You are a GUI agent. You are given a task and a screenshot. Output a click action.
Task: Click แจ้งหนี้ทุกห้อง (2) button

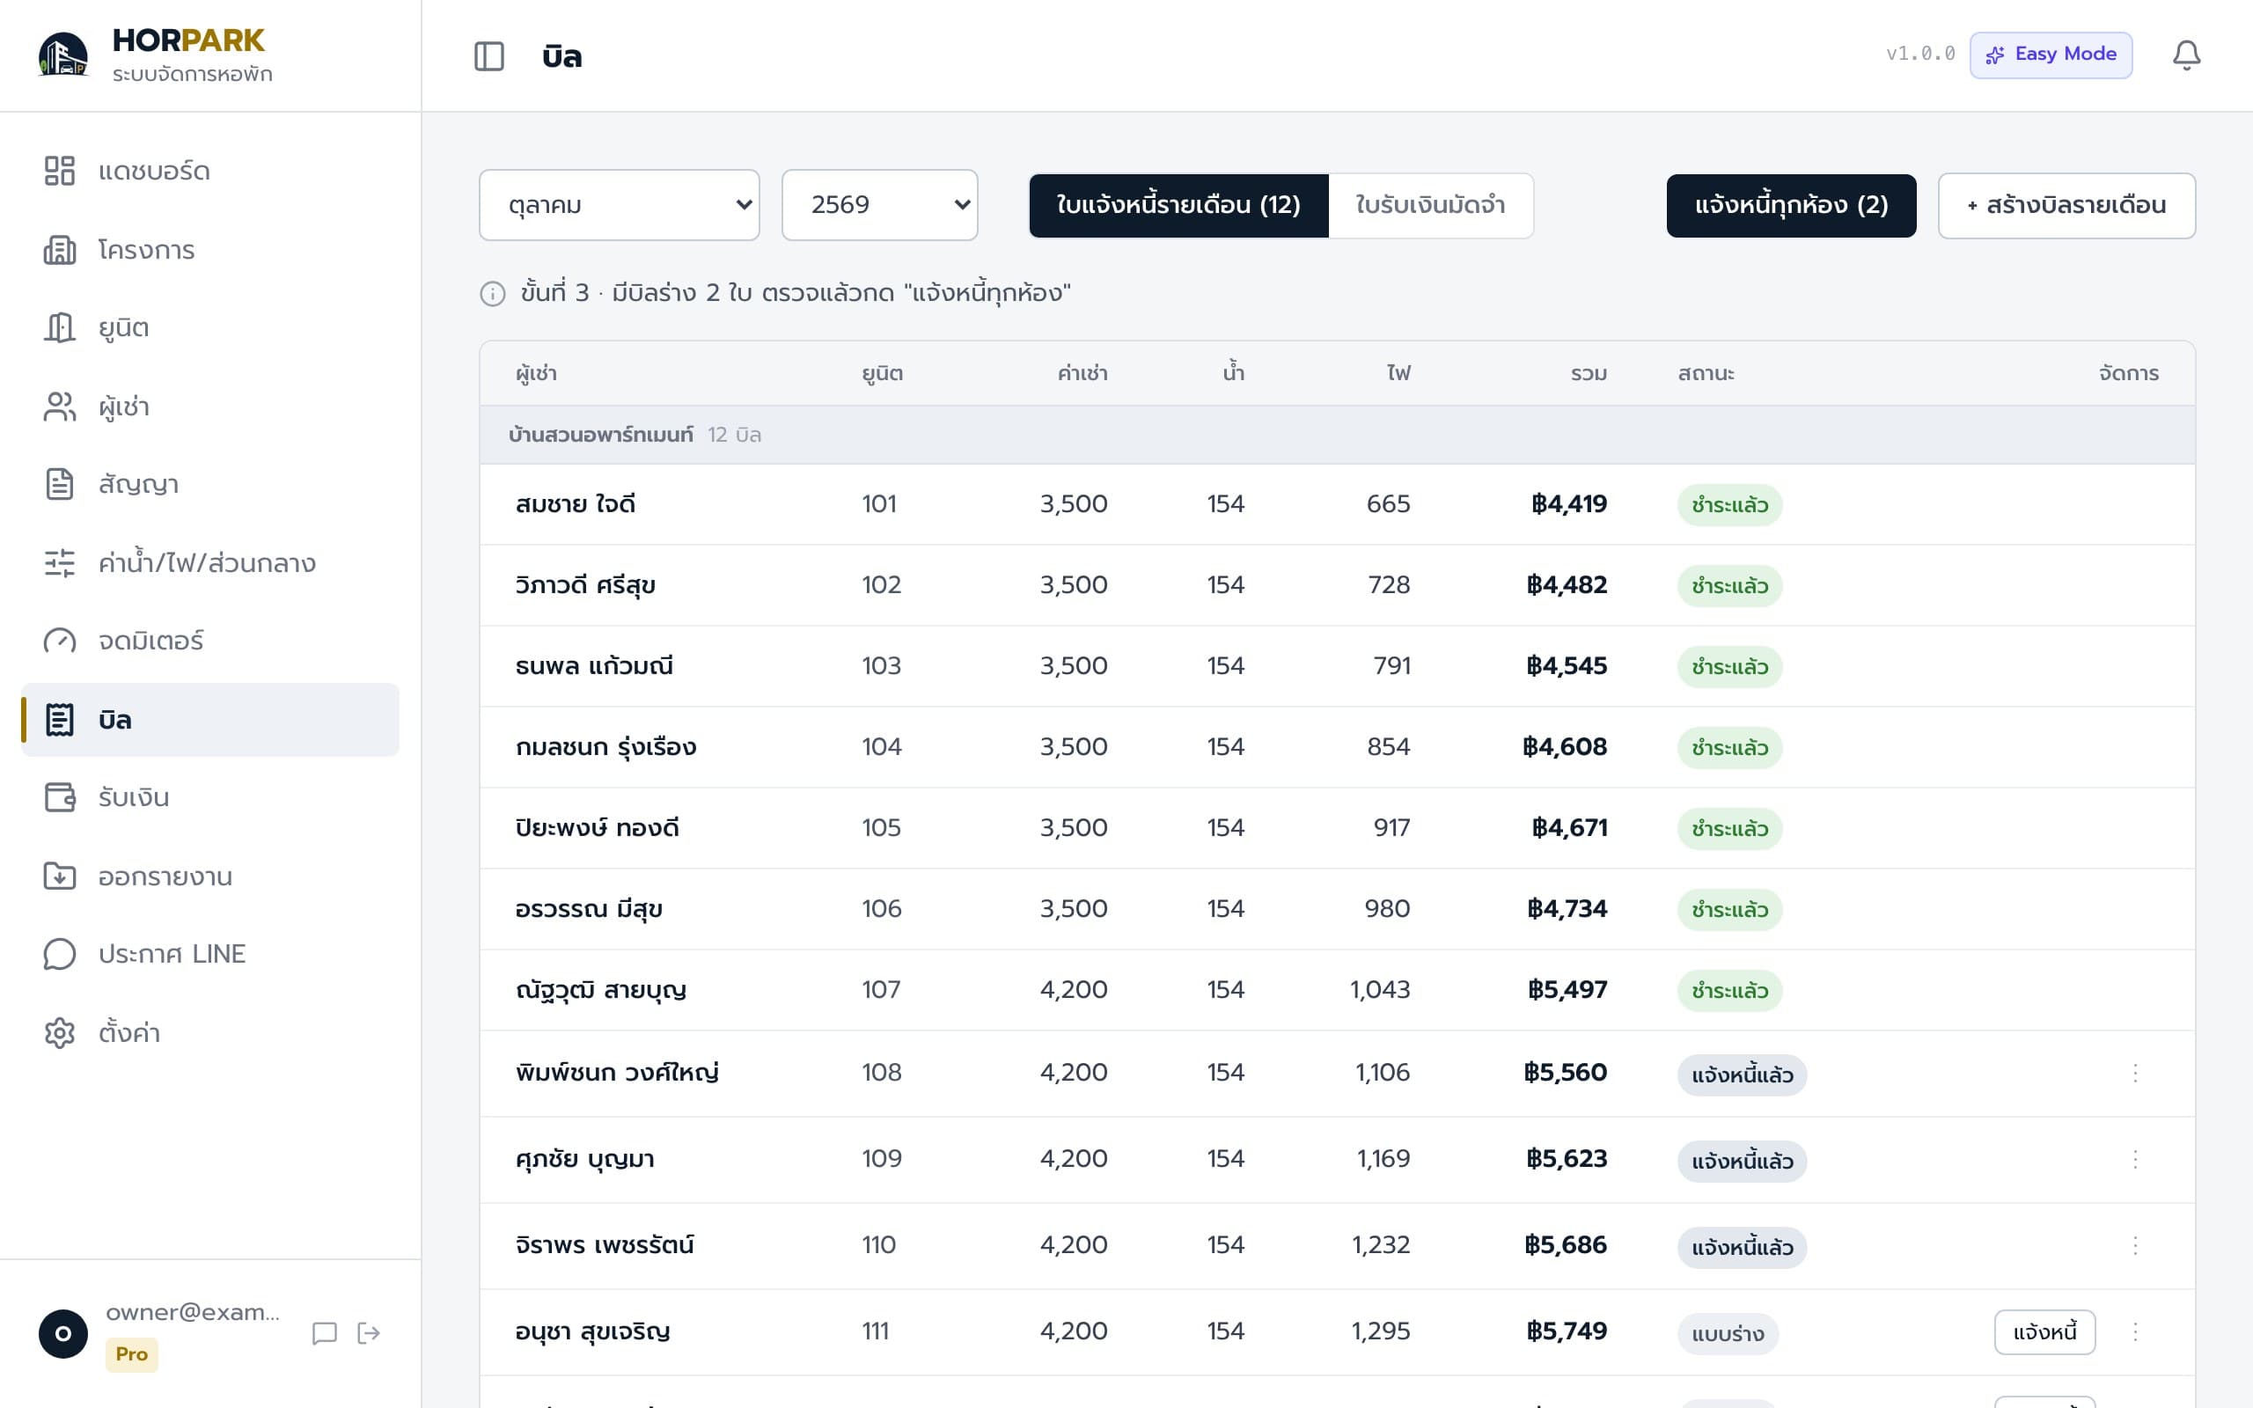pyautogui.click(x=1791, y=205)
